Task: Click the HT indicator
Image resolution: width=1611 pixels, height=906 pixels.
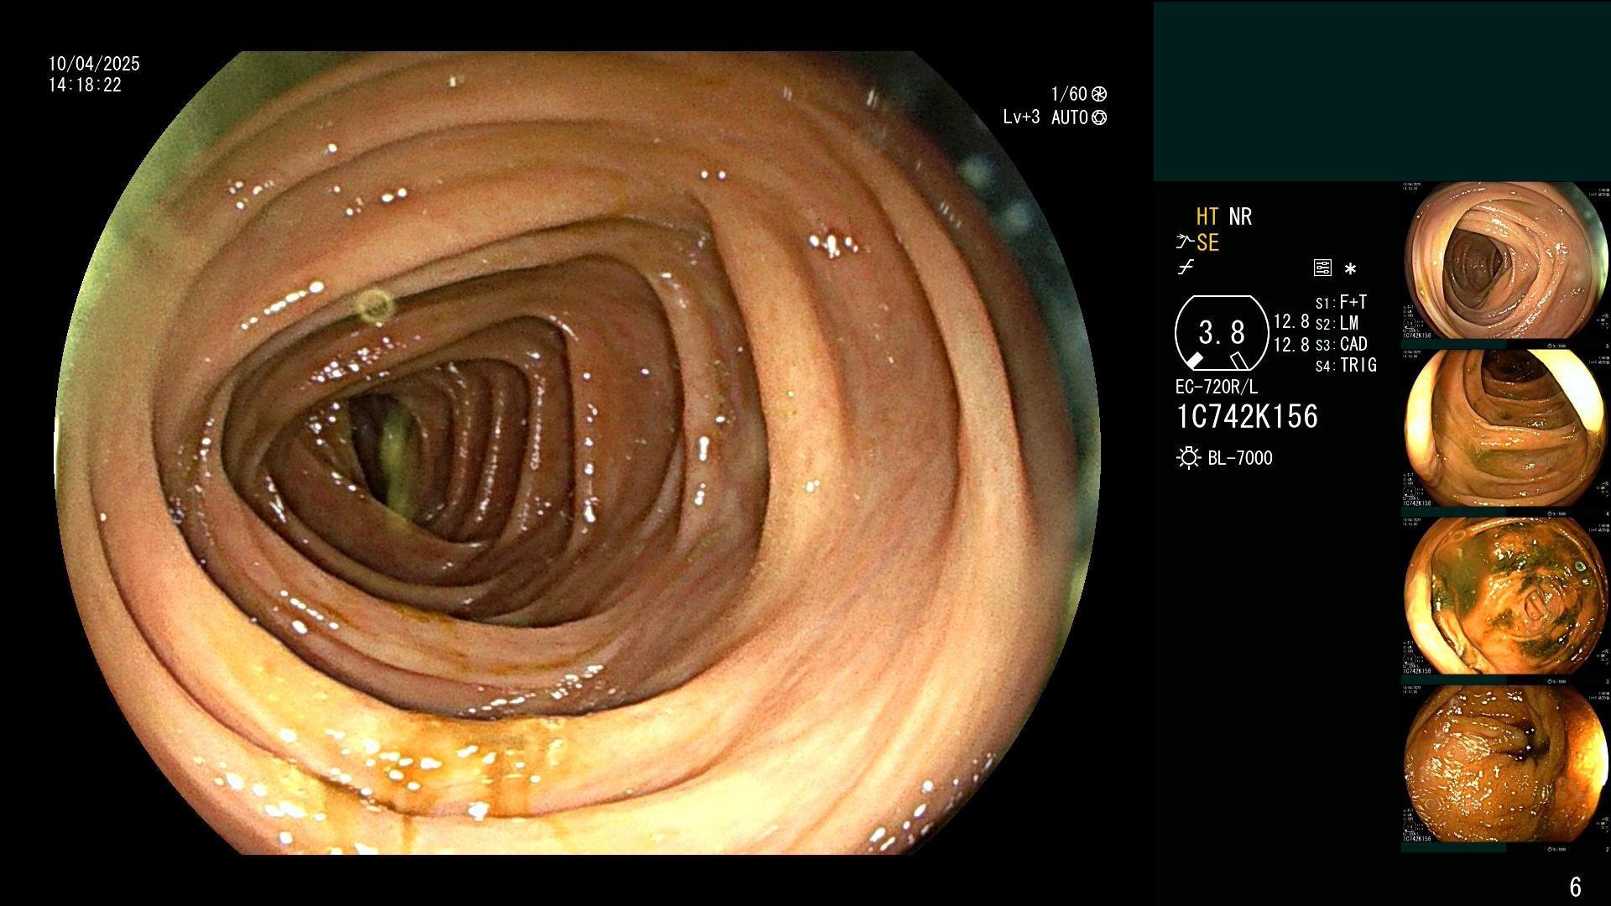Action: [1207, 216]
